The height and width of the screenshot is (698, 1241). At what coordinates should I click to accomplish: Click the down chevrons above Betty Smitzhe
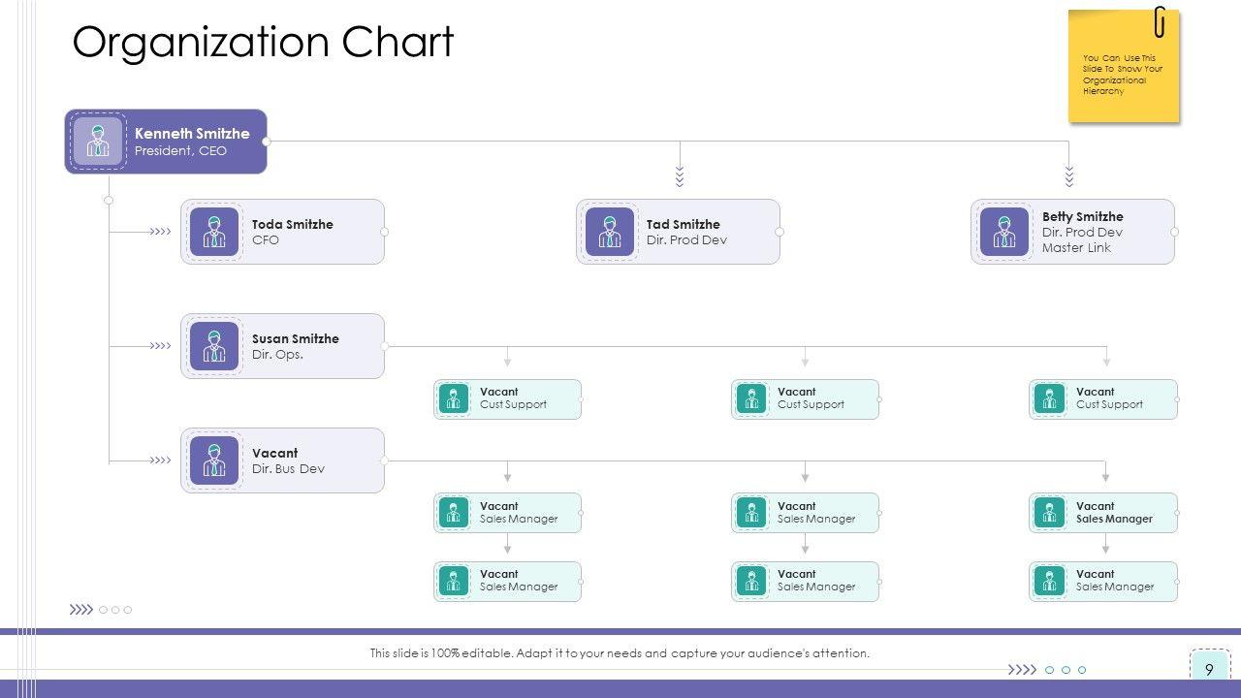[x=1069, y=176]
